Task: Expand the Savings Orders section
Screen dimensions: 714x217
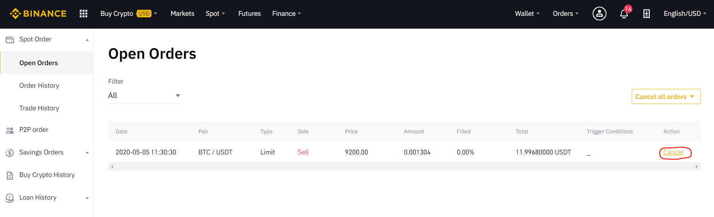Action: point(87,152)
